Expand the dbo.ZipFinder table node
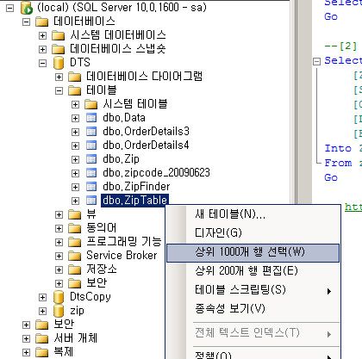 [75, 187]
